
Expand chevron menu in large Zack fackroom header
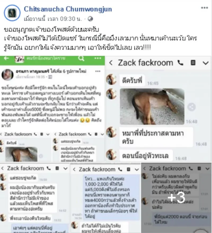pyautogui.click(x=206, y=63)
